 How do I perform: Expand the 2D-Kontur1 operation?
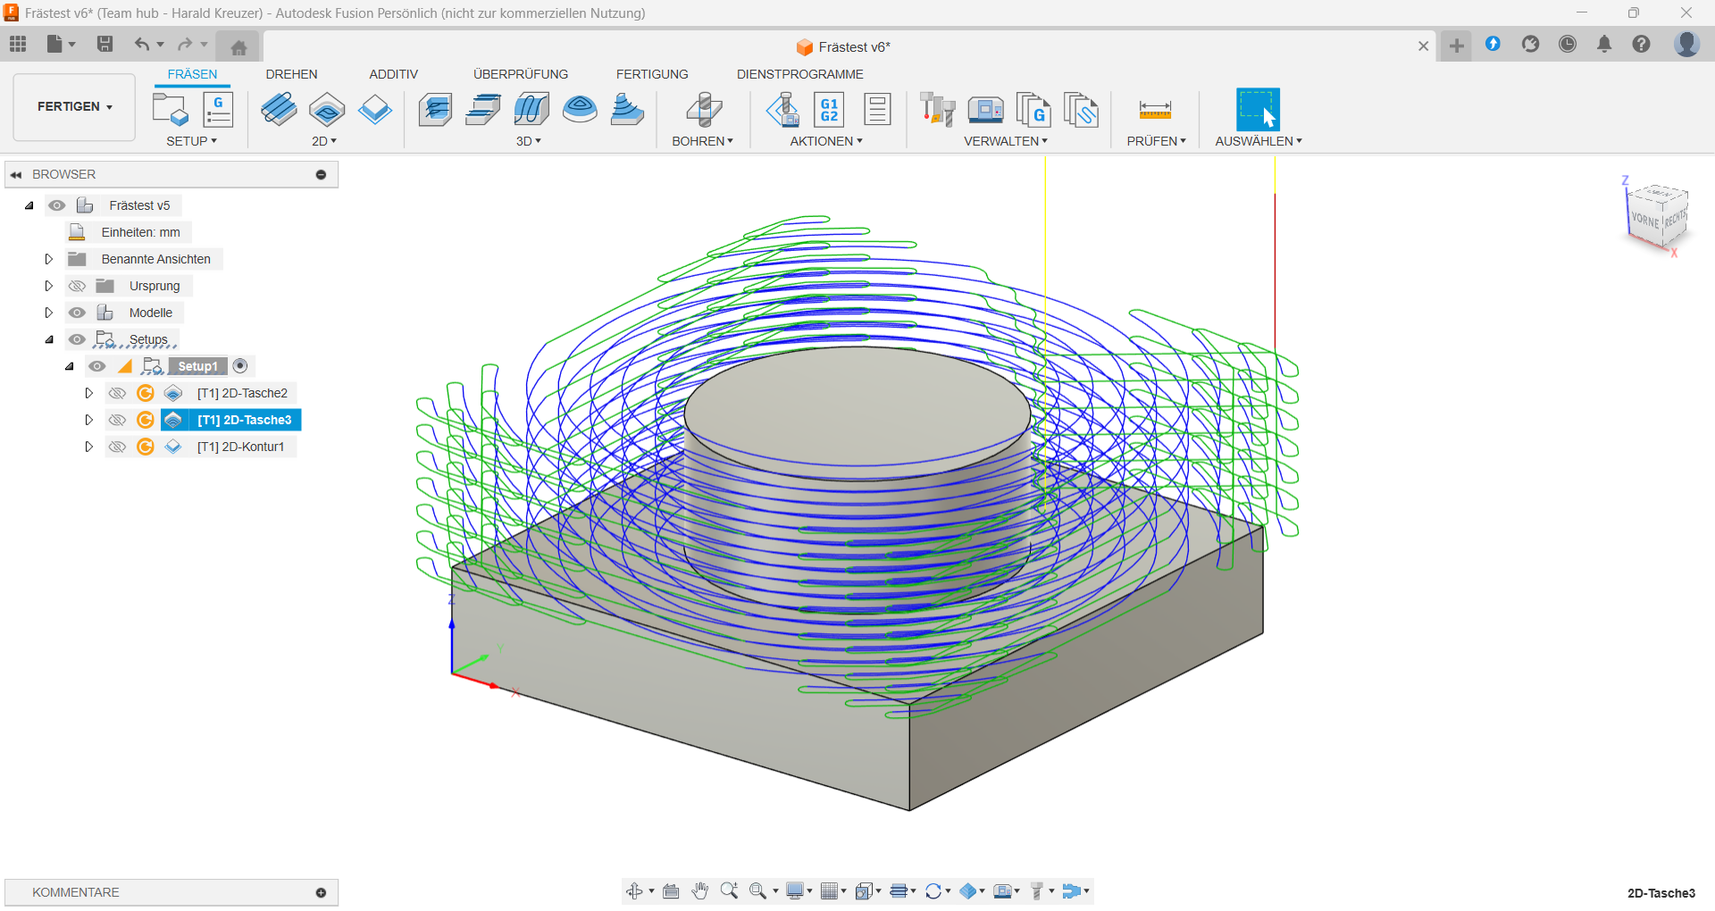(88, 447)
